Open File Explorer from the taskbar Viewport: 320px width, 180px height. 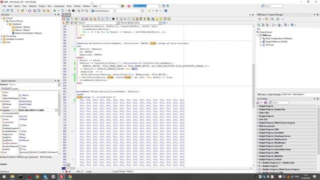click(x=12, y=176)
